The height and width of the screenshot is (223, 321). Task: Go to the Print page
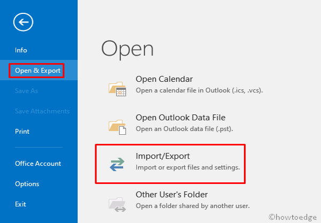pos(22,132)
